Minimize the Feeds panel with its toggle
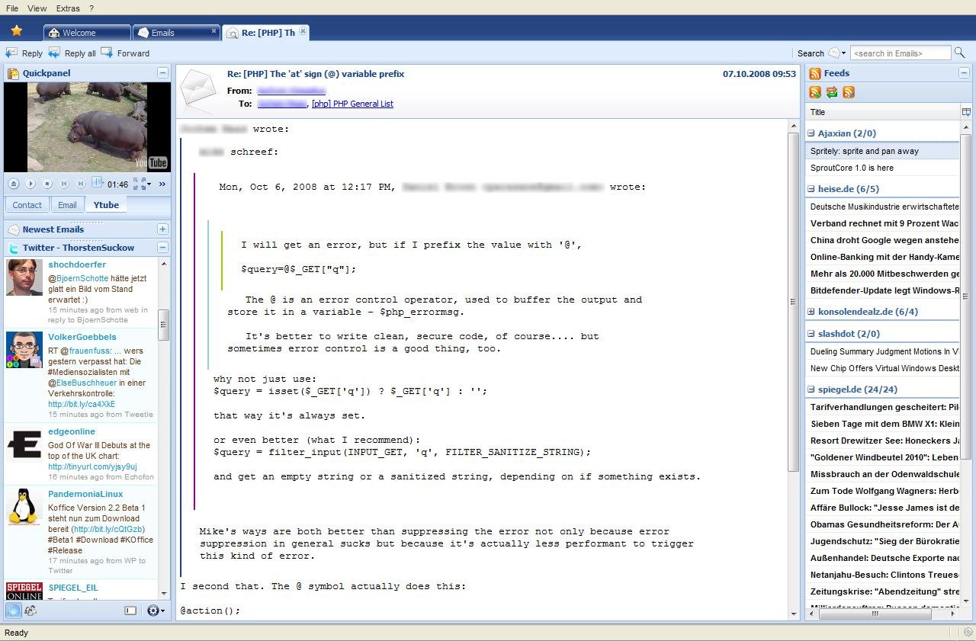This screenshot has height=641, width=976. coord(965,72)
